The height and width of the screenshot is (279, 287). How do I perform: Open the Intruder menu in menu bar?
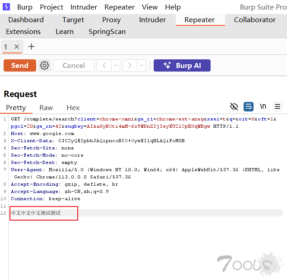click(x=84, y=7)
